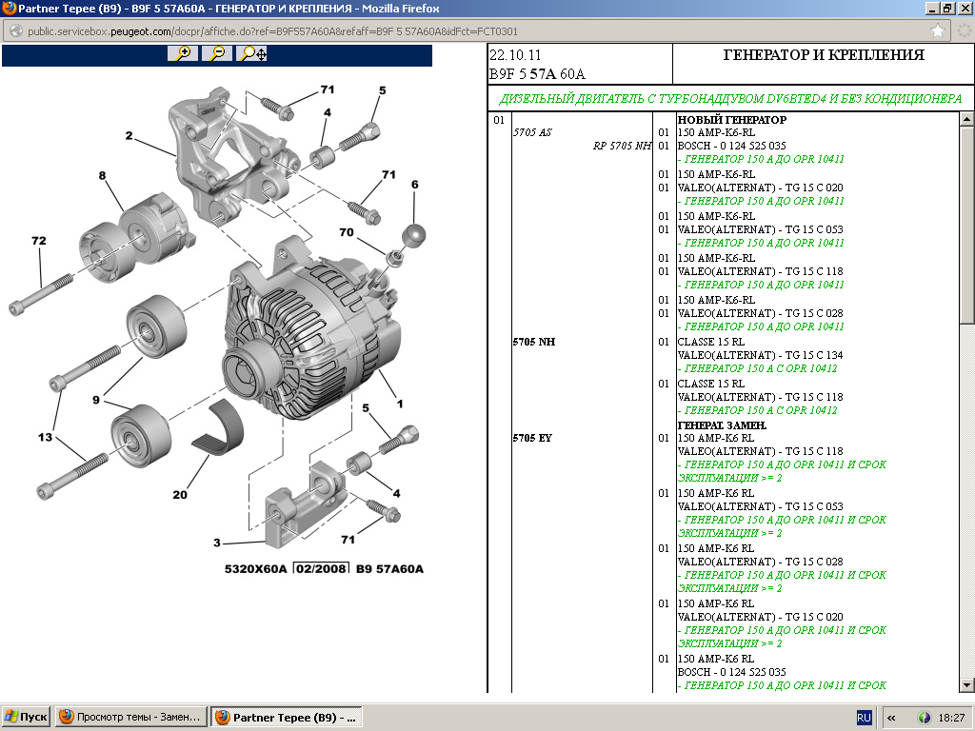Click part number 5705 EY in list
The width and height of the screenshot is (975, 731).
point(532,439)
